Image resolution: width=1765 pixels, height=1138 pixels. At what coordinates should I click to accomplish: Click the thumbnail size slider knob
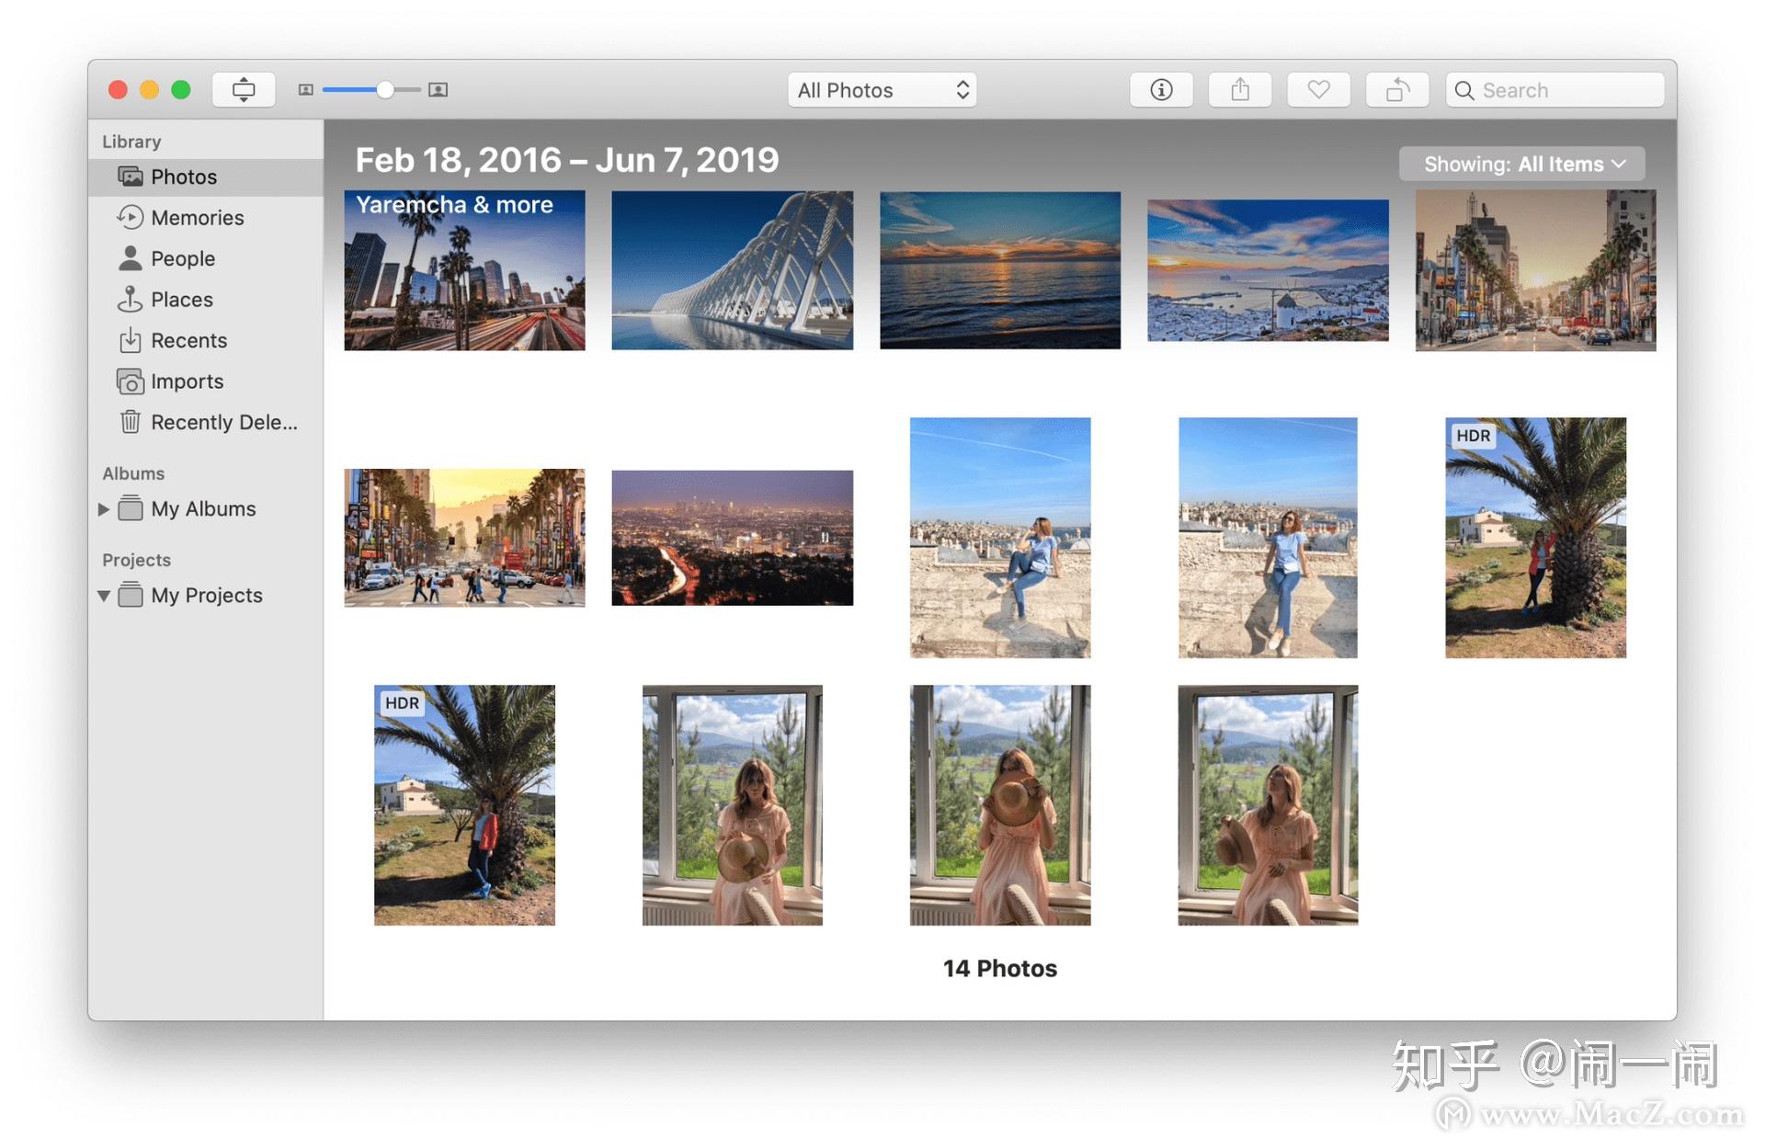click(x=385, y=90)
